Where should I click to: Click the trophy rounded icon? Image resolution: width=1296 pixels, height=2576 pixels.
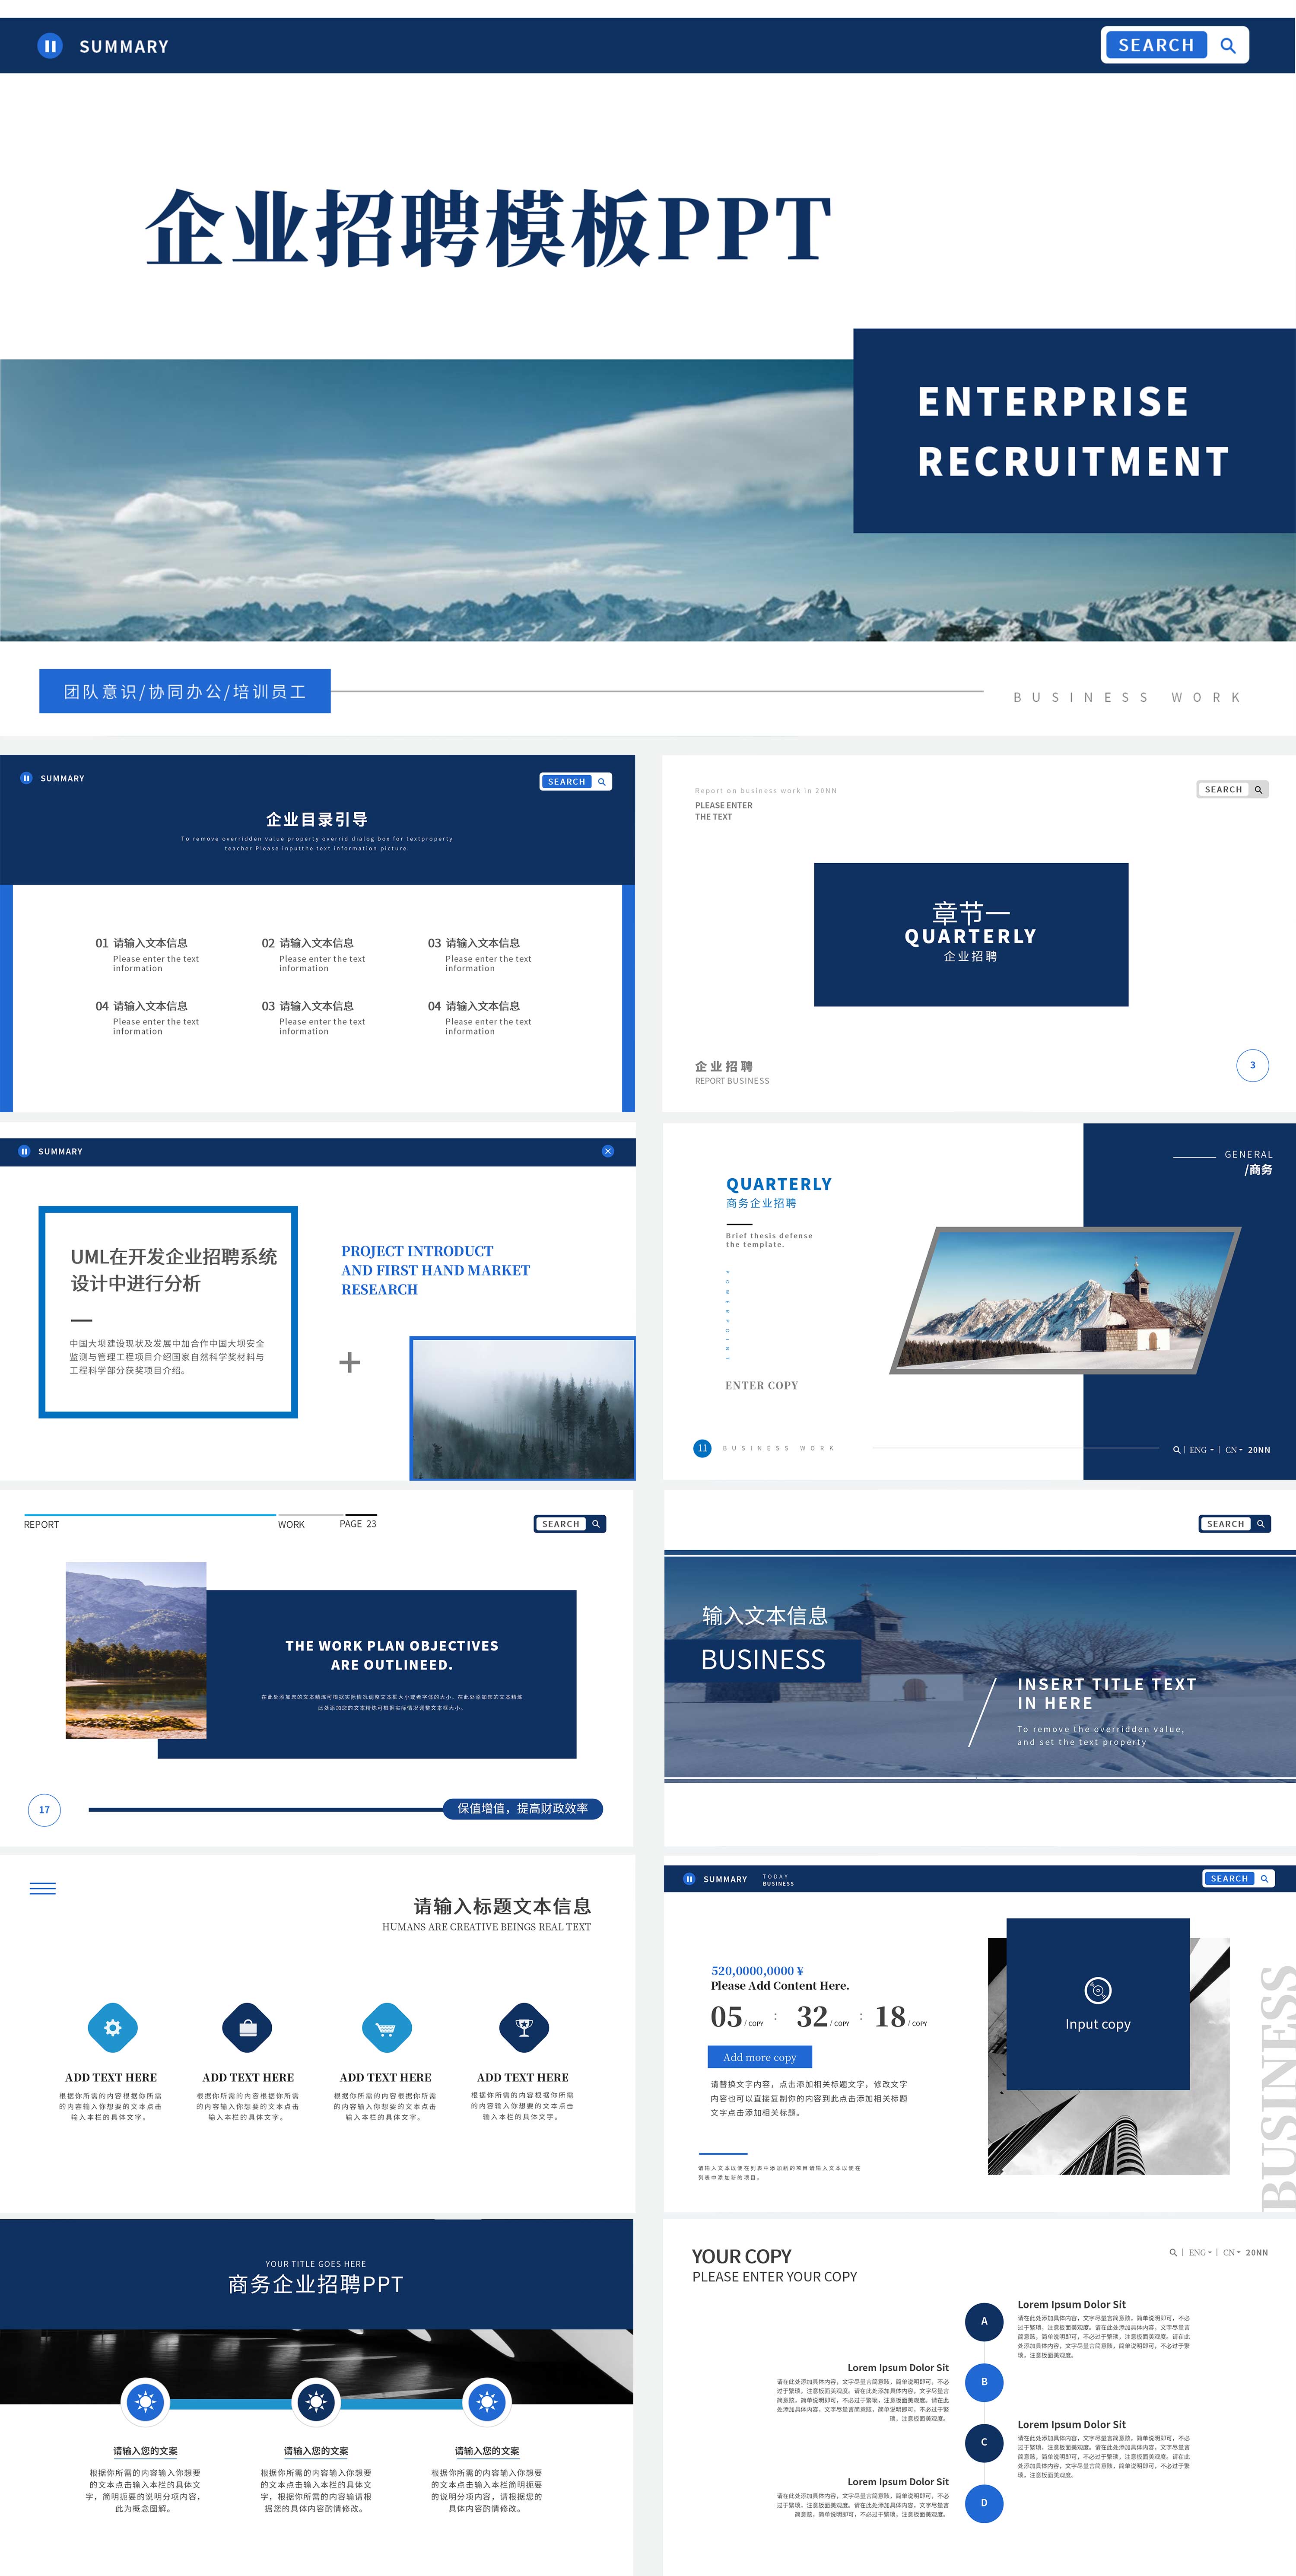[523, 2028]
